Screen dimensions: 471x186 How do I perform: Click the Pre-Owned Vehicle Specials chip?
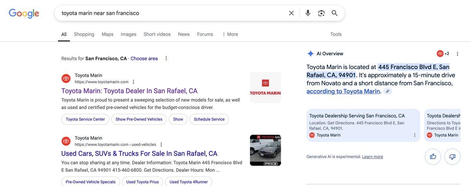point(91,182)
